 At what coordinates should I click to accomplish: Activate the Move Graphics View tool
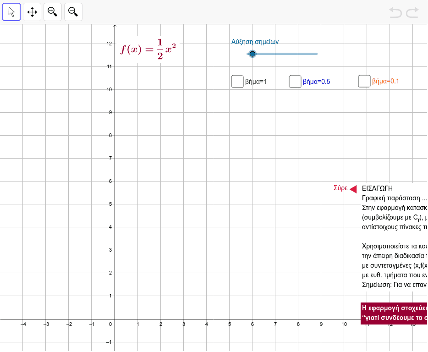coord(32,12)
